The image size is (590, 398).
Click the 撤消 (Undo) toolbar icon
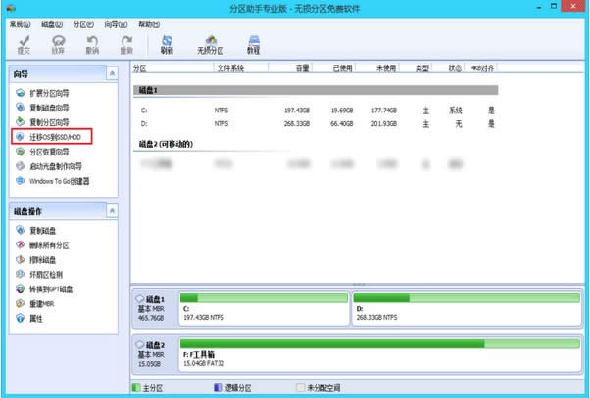pyautogui.click(x=92, y=43)
